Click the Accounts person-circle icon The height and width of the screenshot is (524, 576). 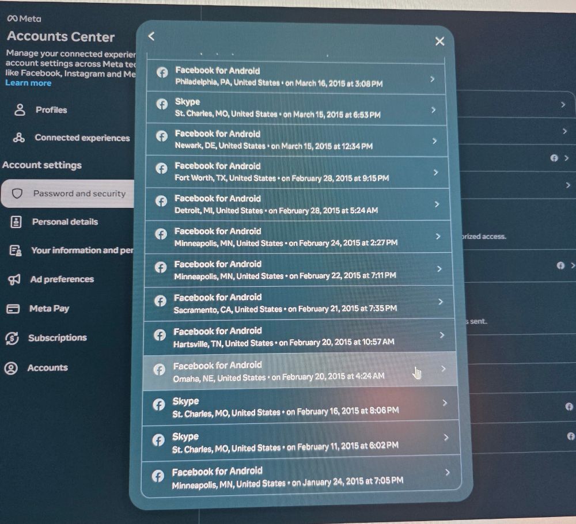[11, 368]
